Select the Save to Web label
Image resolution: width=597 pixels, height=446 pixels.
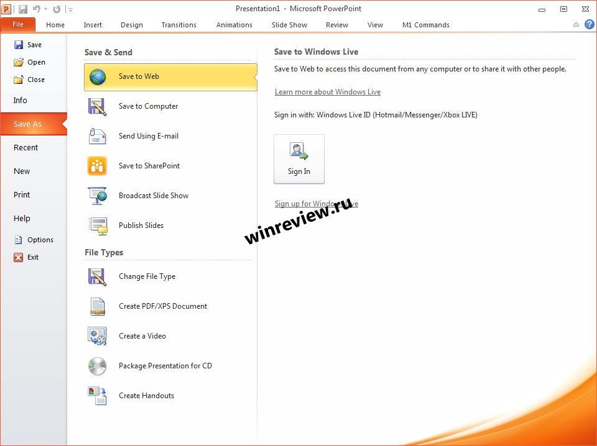139,76
